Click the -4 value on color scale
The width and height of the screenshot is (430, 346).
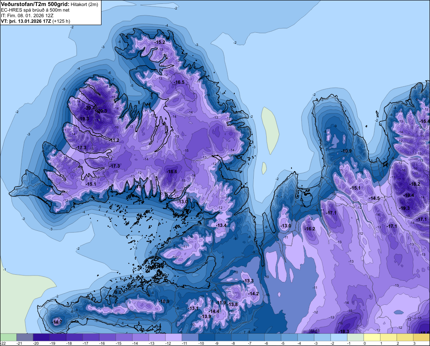point(299,343)
